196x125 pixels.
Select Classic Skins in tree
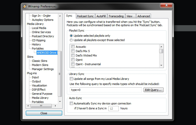[x=40, y=61]
